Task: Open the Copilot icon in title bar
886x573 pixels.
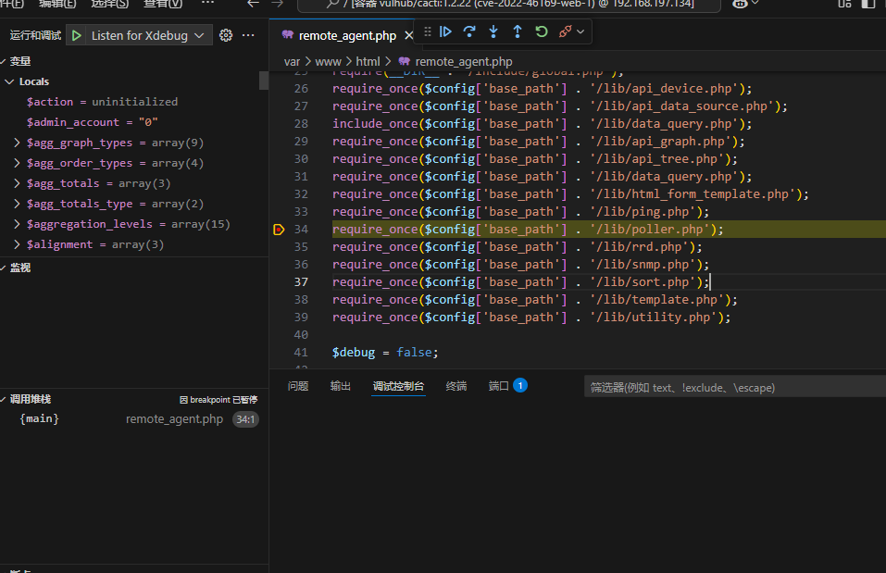Action: (740, 4)
